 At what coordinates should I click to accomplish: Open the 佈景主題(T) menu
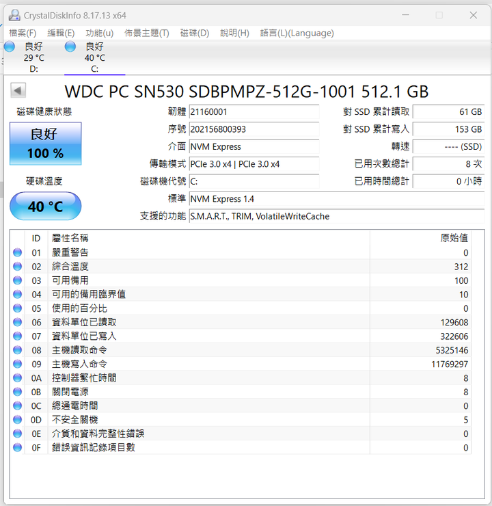click(x=147, y=33)
